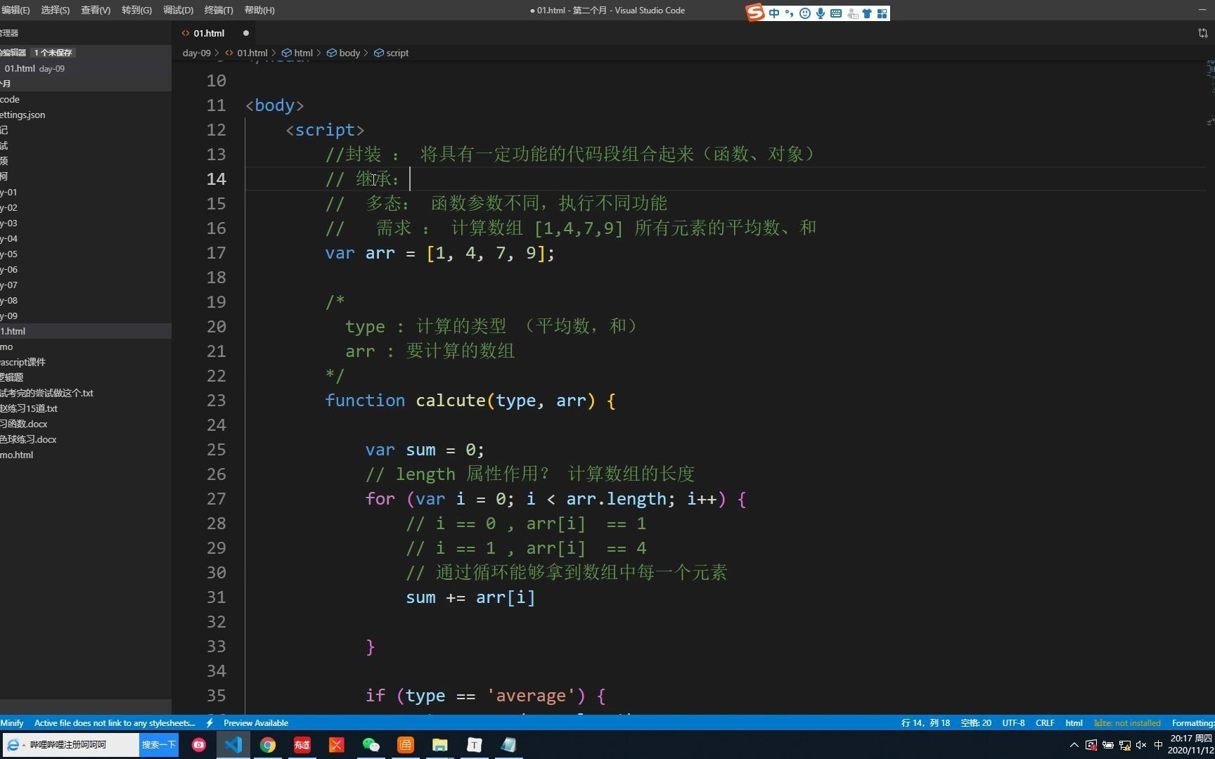Open Sogou skin shirt icon
Screen dimensions: 1215x759
click(867, 13)
